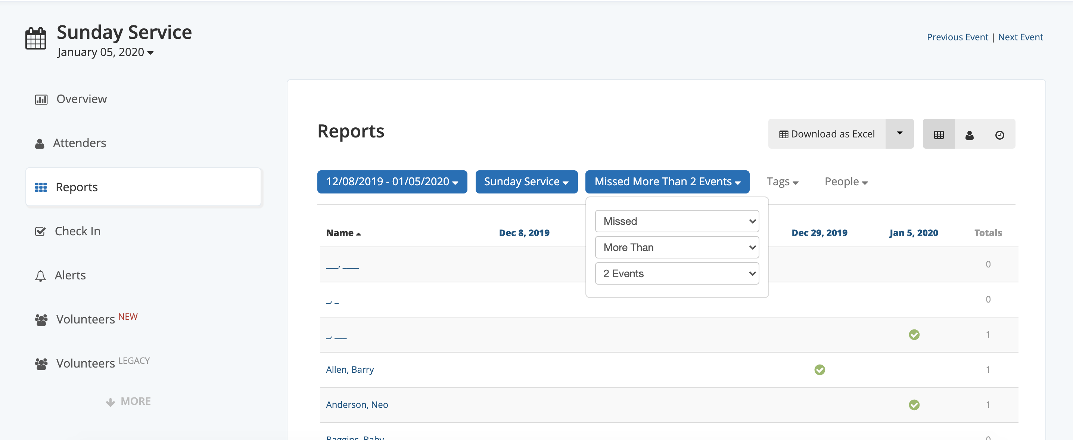
Task: Collapse Missed More Than 2 Events filter
Action: click(x=667, y=182)
